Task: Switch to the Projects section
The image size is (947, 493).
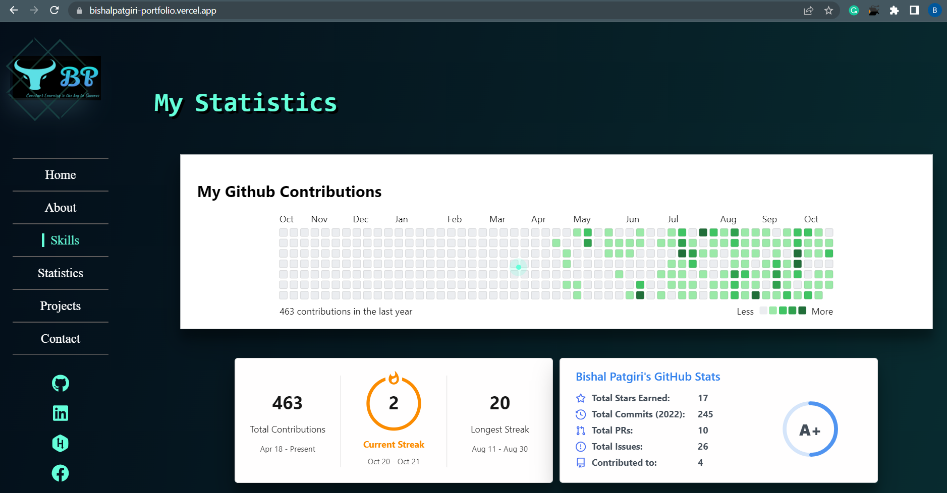Action: tap(60, 306)
